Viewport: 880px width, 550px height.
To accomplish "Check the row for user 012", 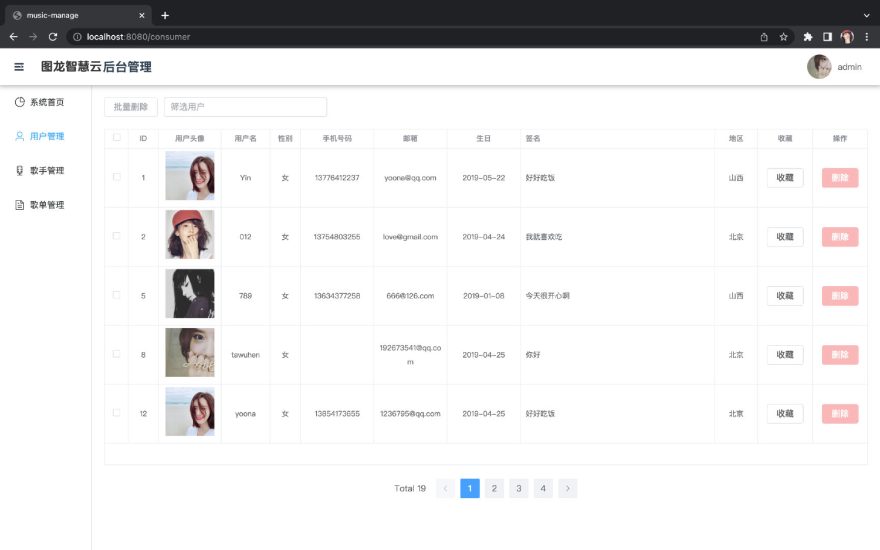I will (x=117, y=236).
